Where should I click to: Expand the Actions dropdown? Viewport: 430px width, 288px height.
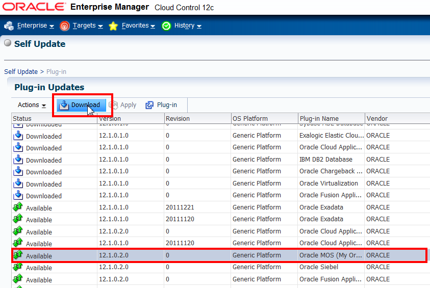(x=32, y=105)
